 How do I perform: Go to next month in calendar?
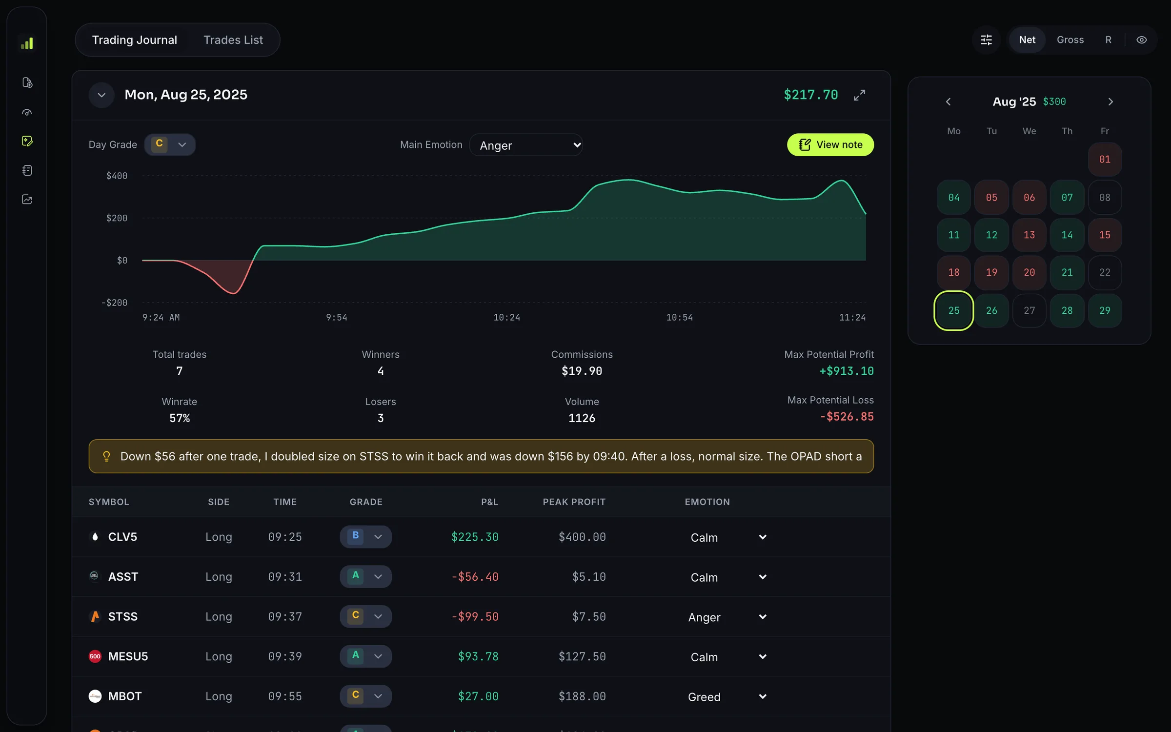click(1110, 102)
